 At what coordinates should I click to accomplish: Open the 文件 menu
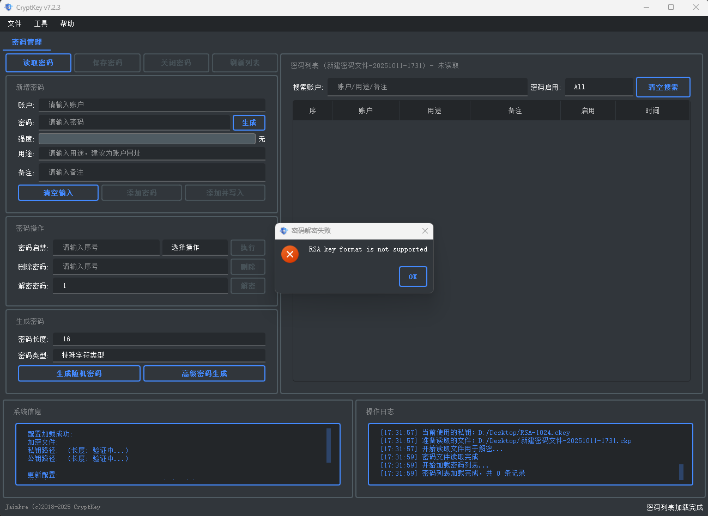[x=15, y=23]
